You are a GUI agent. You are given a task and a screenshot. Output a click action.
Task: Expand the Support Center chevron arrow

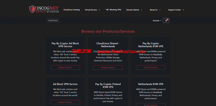pos(183,10)
